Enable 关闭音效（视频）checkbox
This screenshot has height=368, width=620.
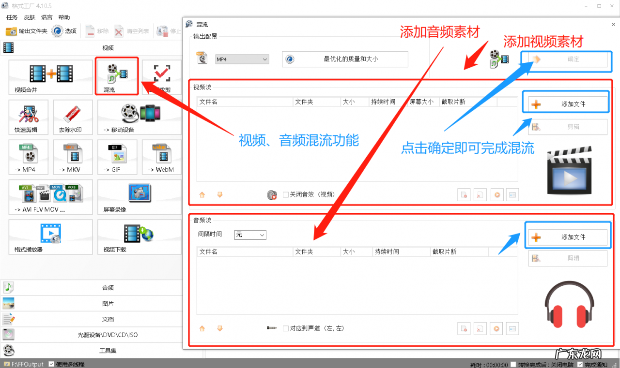coord(286,195)
